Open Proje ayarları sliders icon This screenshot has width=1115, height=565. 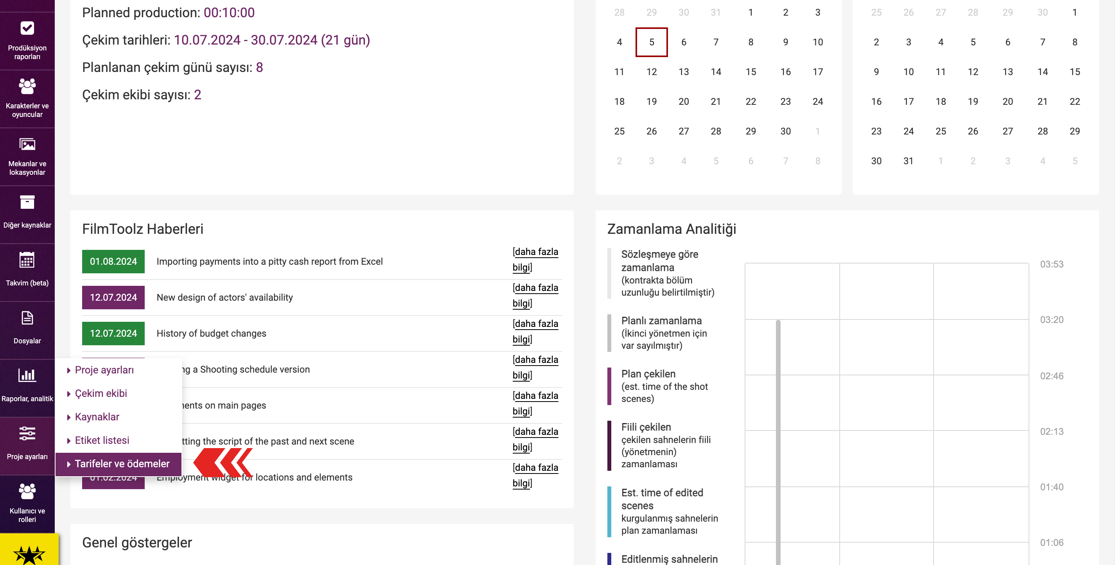point(27,433)
